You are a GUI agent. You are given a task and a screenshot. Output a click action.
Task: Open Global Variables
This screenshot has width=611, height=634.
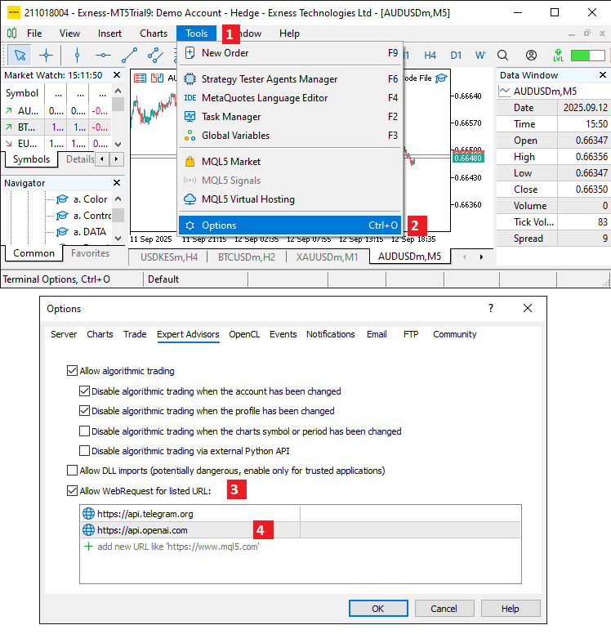pos(290,136)
